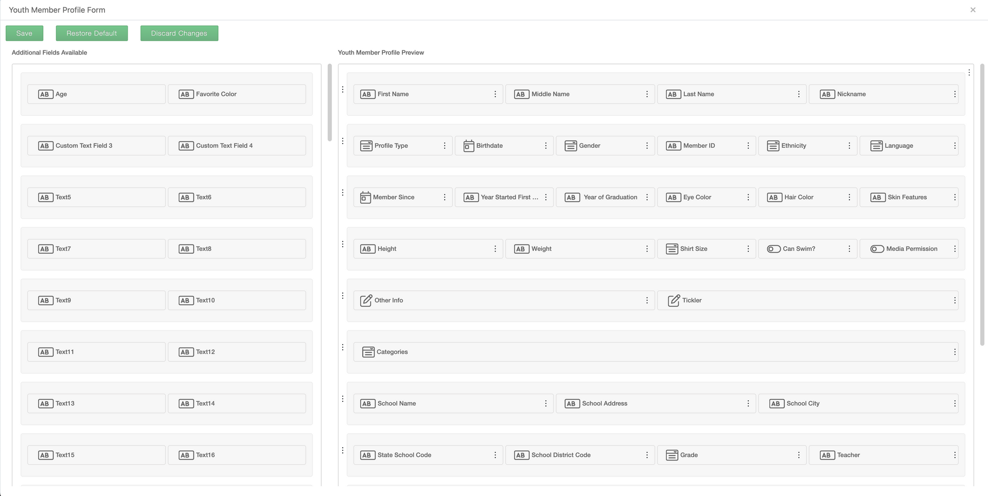Click the row handle for the School Name row
This screenshot has width=988, height=496.
[343, 399]
